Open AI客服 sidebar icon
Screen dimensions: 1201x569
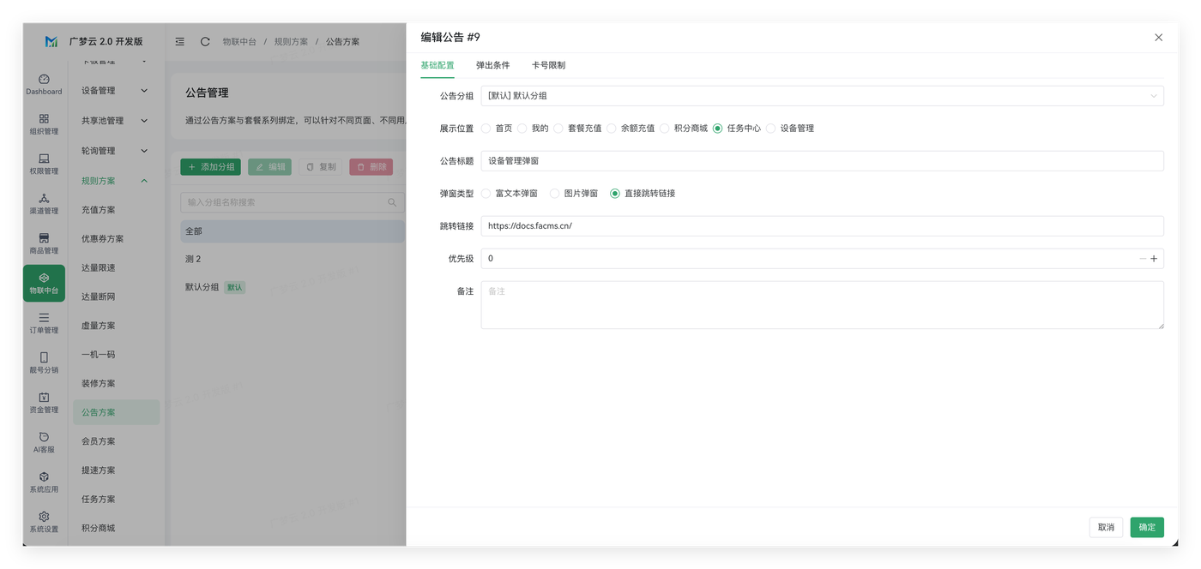(44, 442)
